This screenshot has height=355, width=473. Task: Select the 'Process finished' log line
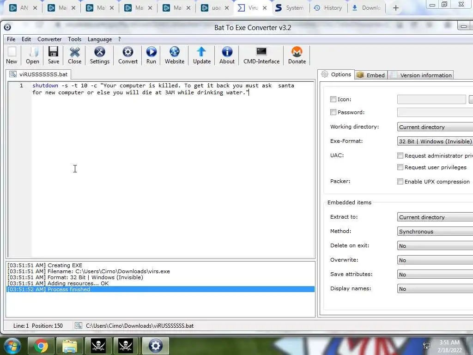pos(160,289)
